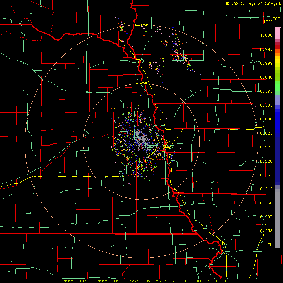Select the 1.000 legend value
Screen dimensions: 283x283
[266, 35]
